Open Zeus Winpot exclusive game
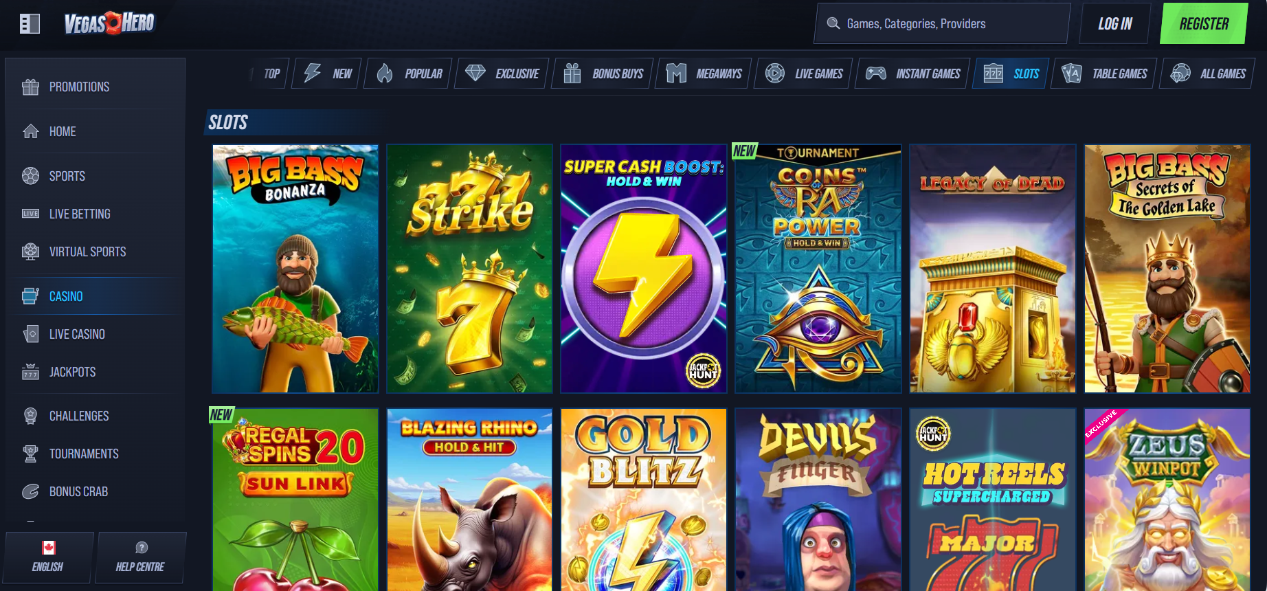The height and width of the screenshot is (591, 1267). pos(1167,500)
